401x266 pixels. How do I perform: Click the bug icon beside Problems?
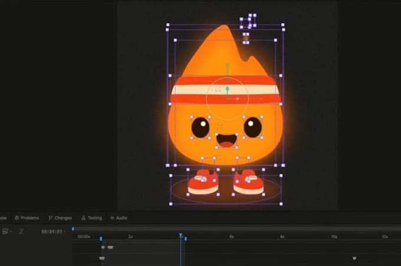pos(17,218)
